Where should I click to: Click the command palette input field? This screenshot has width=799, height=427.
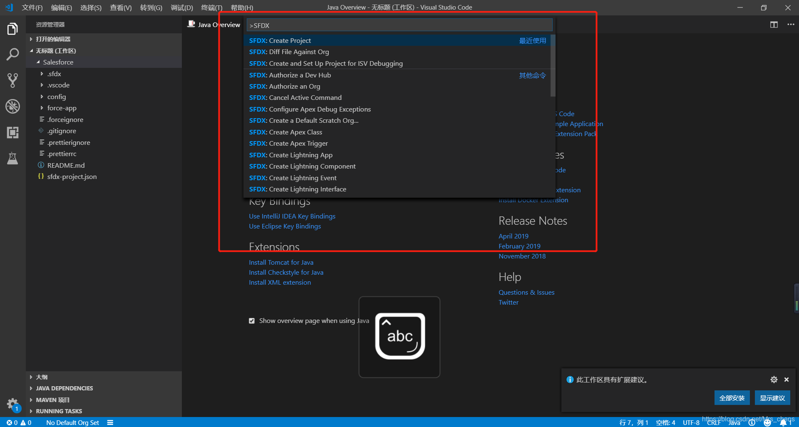(399, 25)
